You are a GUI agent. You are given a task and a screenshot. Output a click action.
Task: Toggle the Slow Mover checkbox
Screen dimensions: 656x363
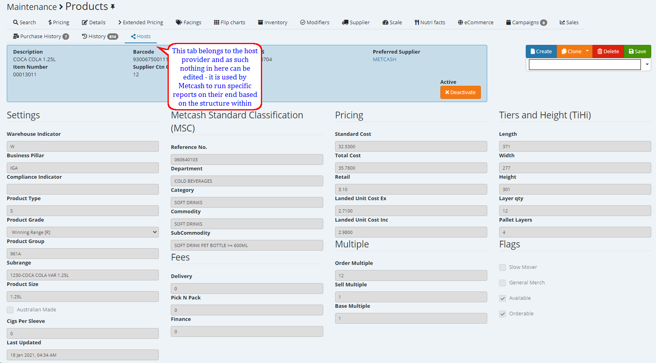[x=503, y=267]
